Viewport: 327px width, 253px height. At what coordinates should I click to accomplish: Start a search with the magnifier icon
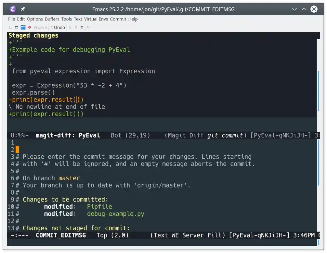point(88,27)
